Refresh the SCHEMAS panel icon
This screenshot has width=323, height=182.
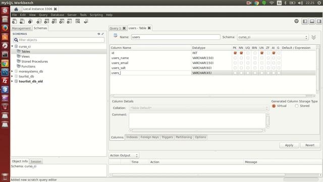99,34
